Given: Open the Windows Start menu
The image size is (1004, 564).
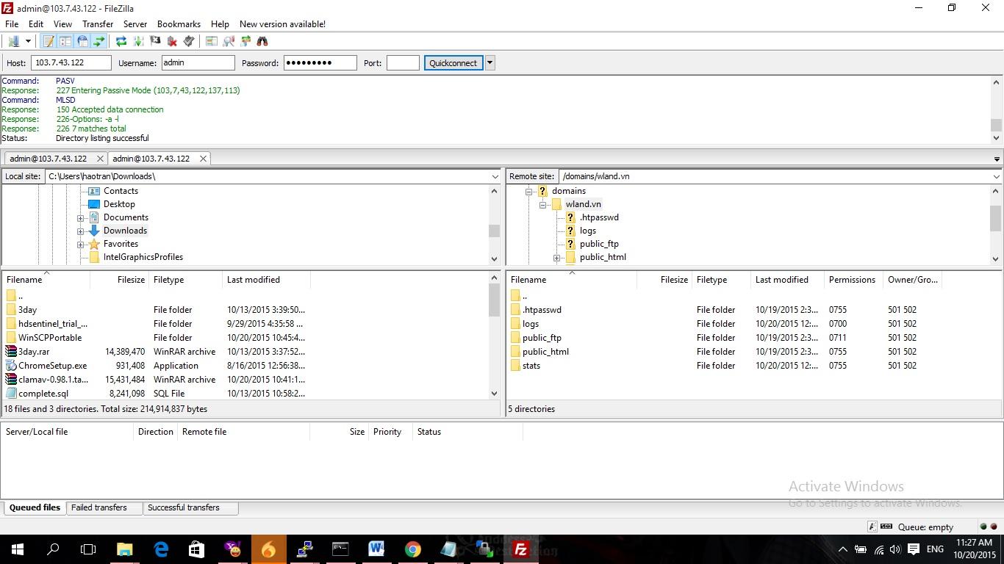Looking at the screenshot, I should [x=17, y=549].
